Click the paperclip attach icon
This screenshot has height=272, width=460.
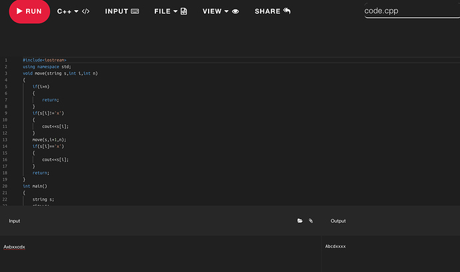(311, 221)
